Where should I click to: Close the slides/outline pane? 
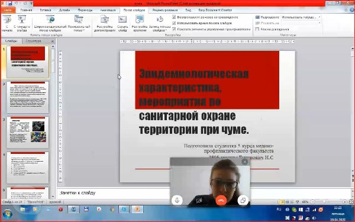[53, 41]
